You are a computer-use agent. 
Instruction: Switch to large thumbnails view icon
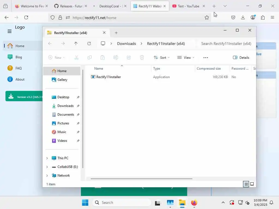(252, 184)
